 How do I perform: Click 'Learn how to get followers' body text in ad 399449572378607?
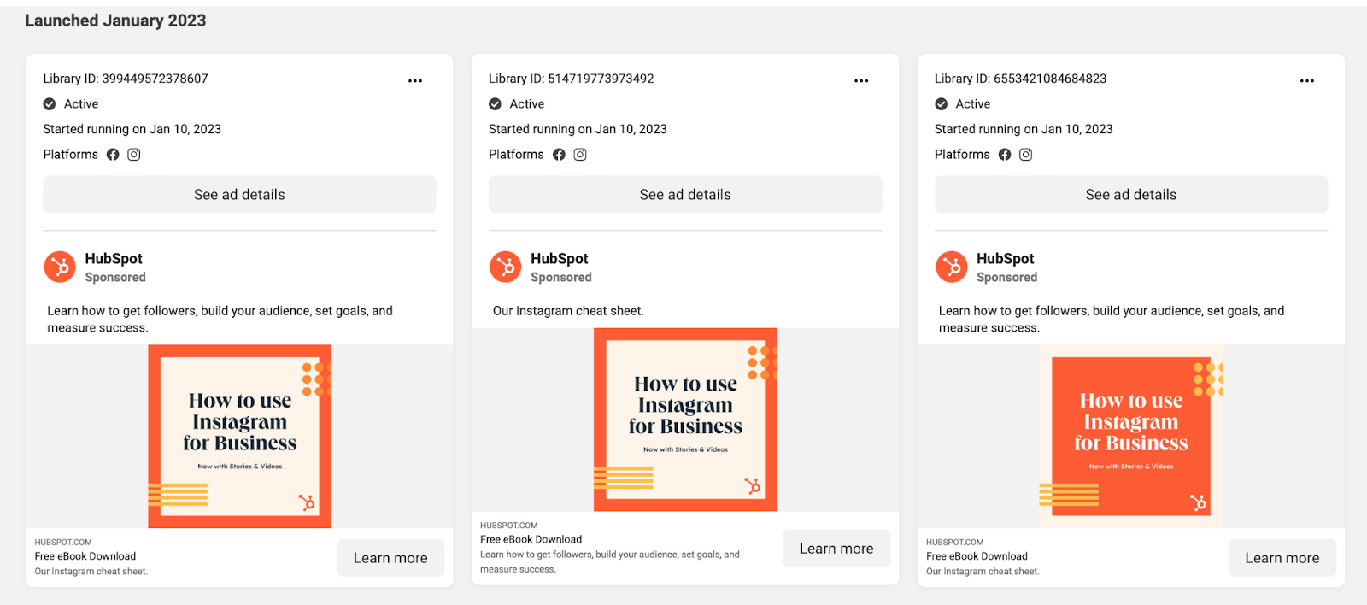coord(220,320)
